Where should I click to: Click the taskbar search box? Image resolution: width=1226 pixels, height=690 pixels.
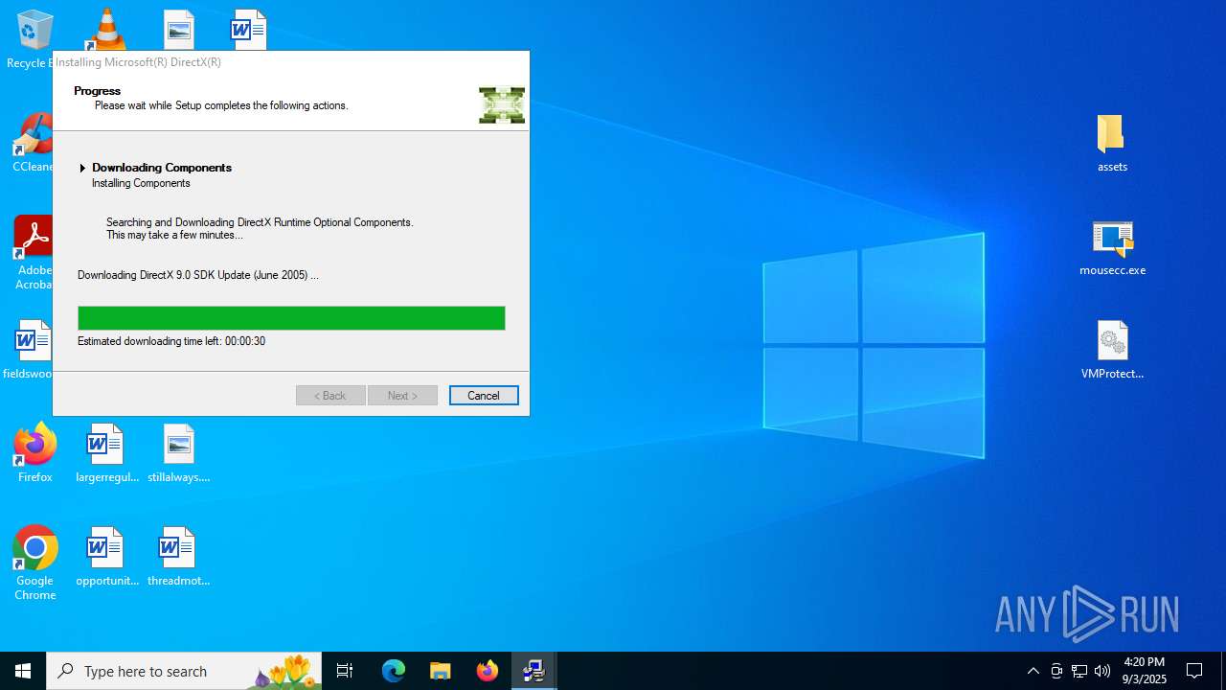click(184, 671)
